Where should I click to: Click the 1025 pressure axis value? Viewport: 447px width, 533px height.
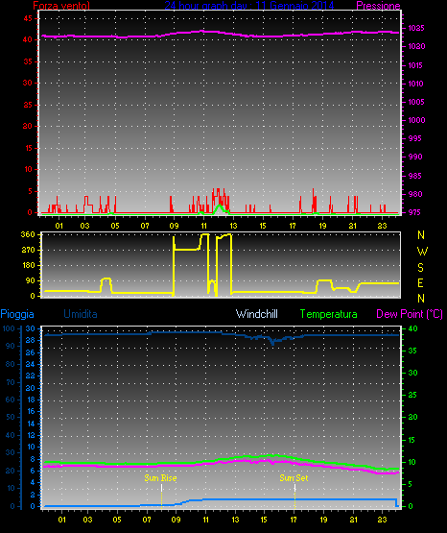coord(416,28)
